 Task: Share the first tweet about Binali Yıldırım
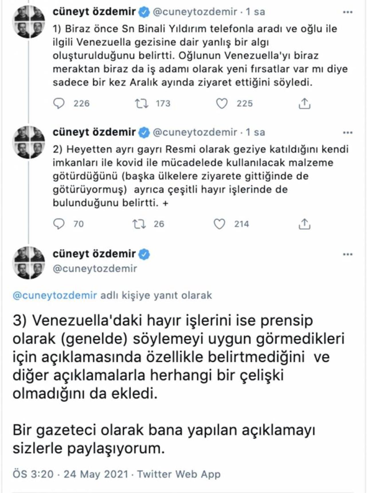click(304, 104)
